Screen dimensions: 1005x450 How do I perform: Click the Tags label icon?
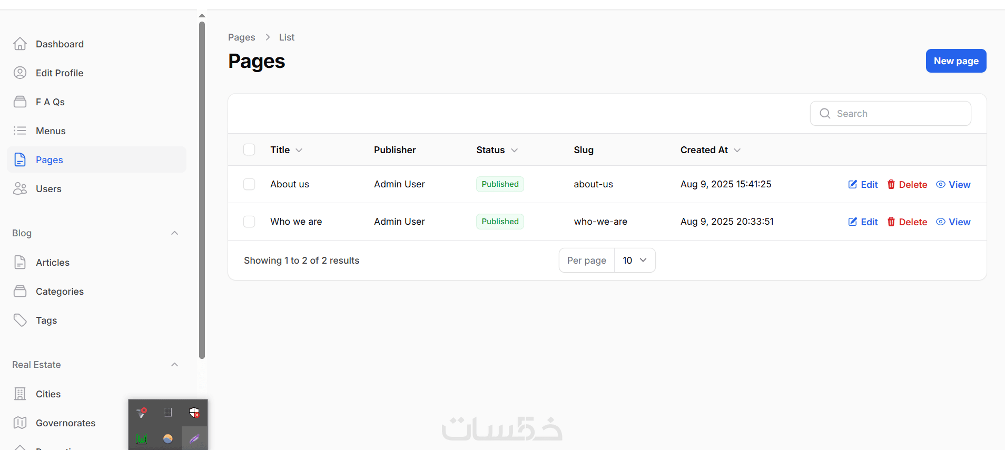tap(20, 321)
